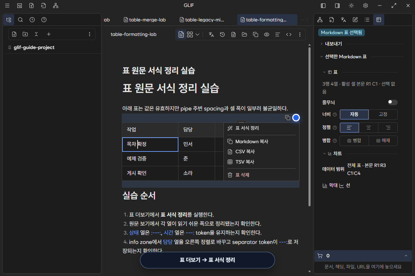This screenshot has width=415, height=276.
Task: Click the 작업 header cell
Action: (150, 130)
